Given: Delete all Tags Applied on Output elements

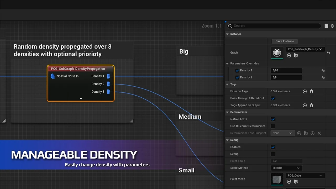Looking at the screenshot, I should [312, 105].
